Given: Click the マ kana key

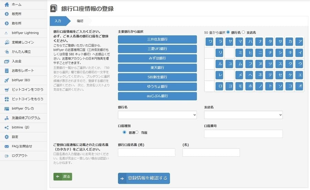Looking at the screenshot, I should 239,42.
